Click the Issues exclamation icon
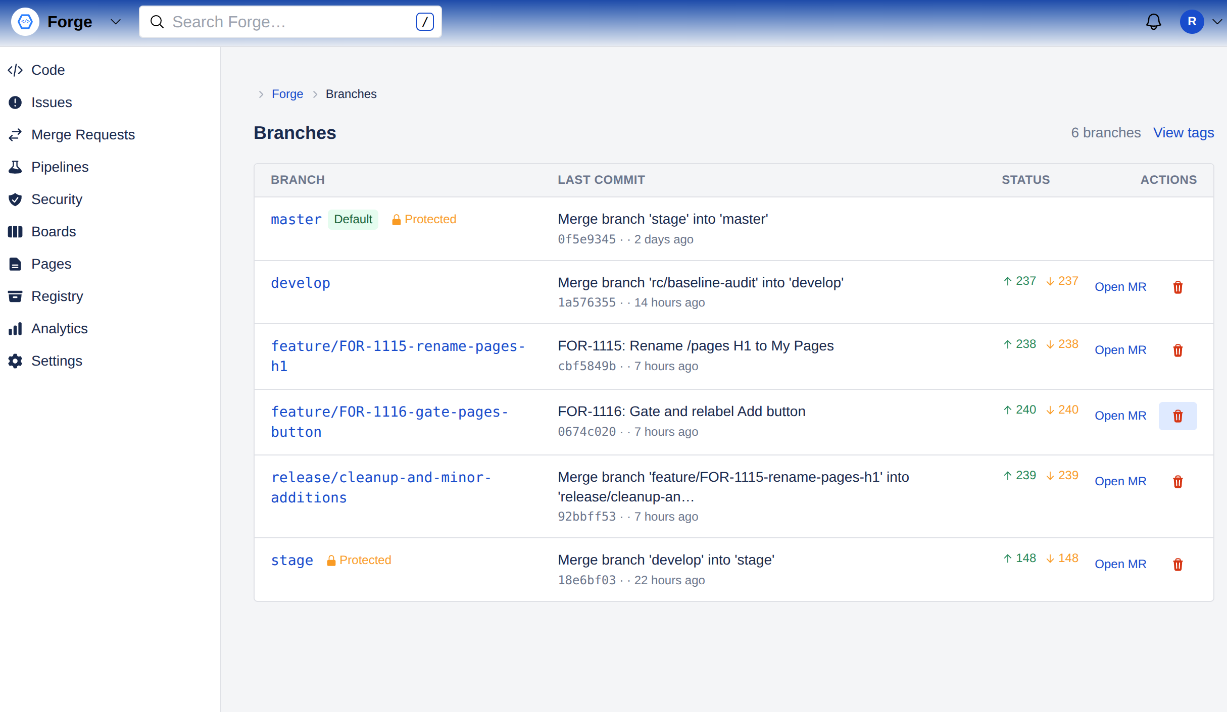 (15, 103)
